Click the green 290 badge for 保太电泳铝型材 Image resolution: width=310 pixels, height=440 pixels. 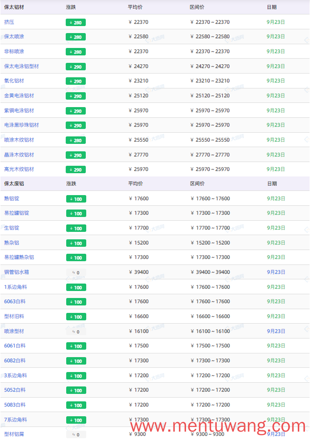(x=76, y=67)
